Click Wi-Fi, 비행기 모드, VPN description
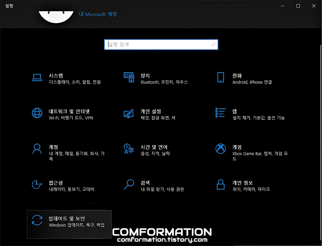The height and width of the screenshot is (246, 322). click(x=71, y=118)
